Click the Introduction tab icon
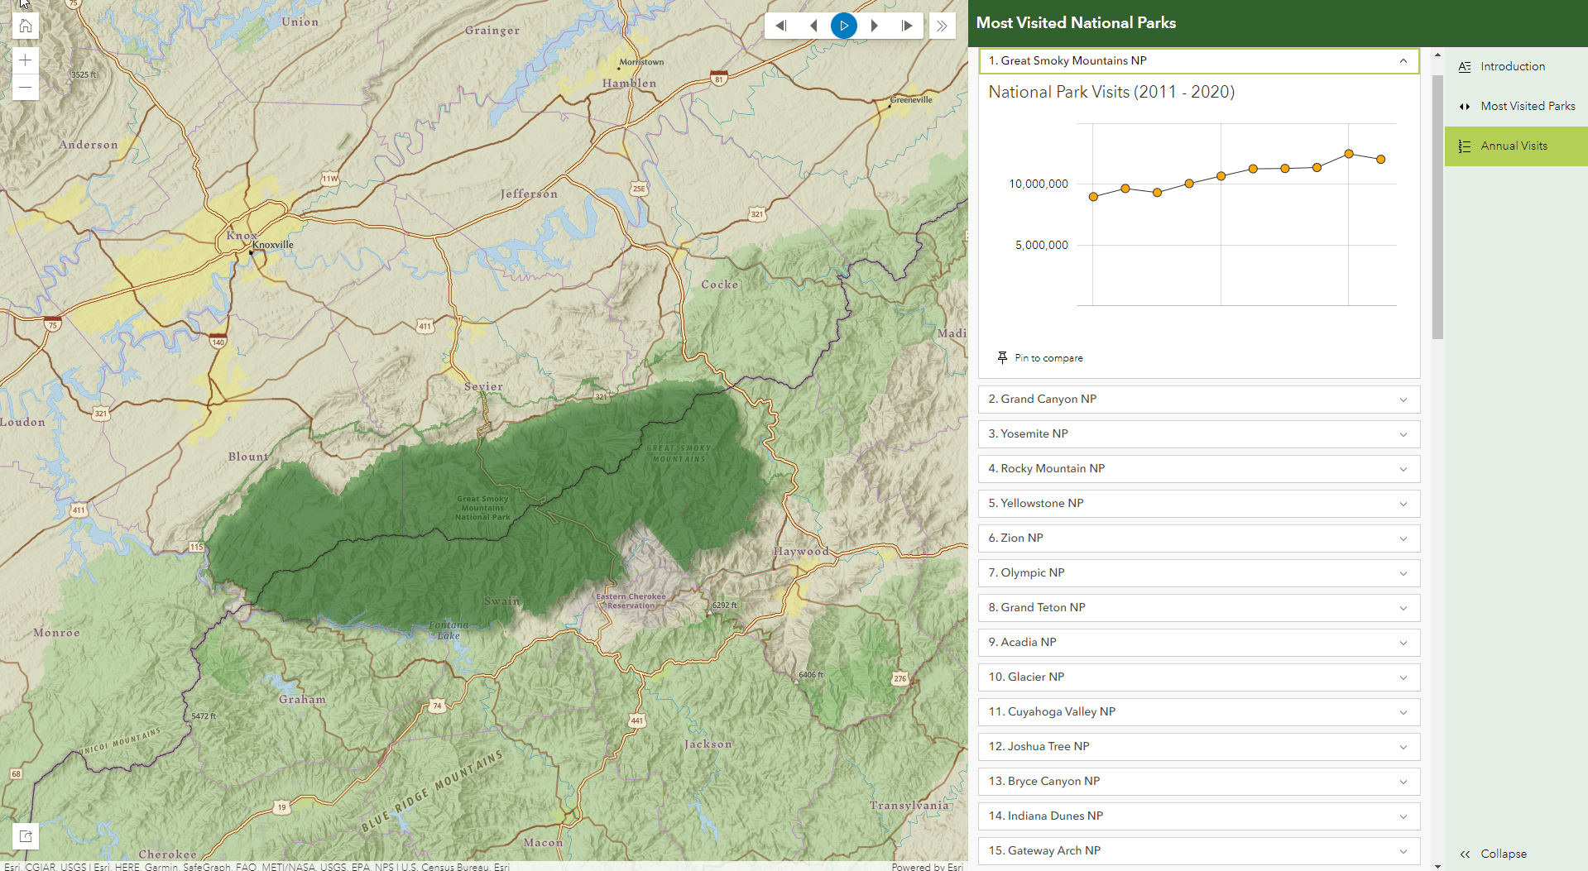 coord(1465,67)
